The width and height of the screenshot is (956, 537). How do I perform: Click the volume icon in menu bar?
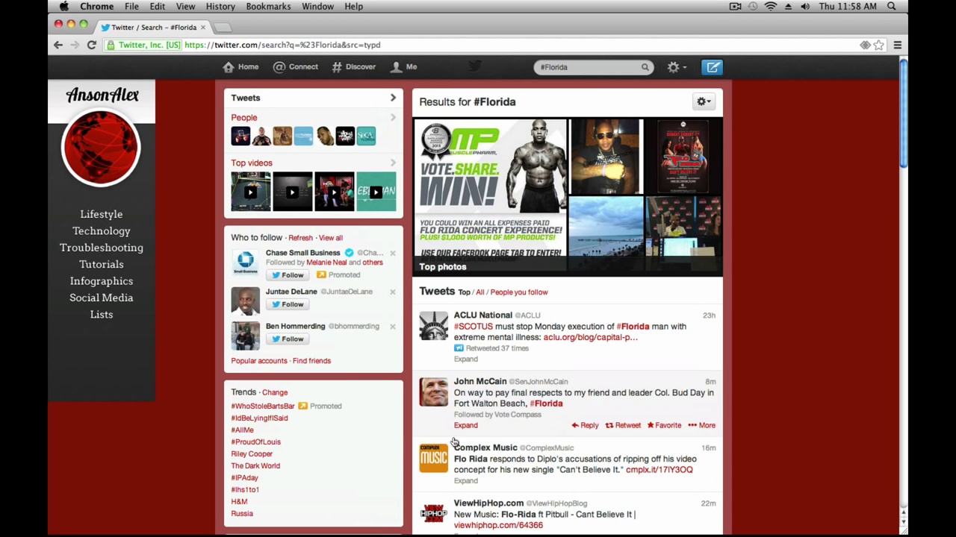pos(805,7)
